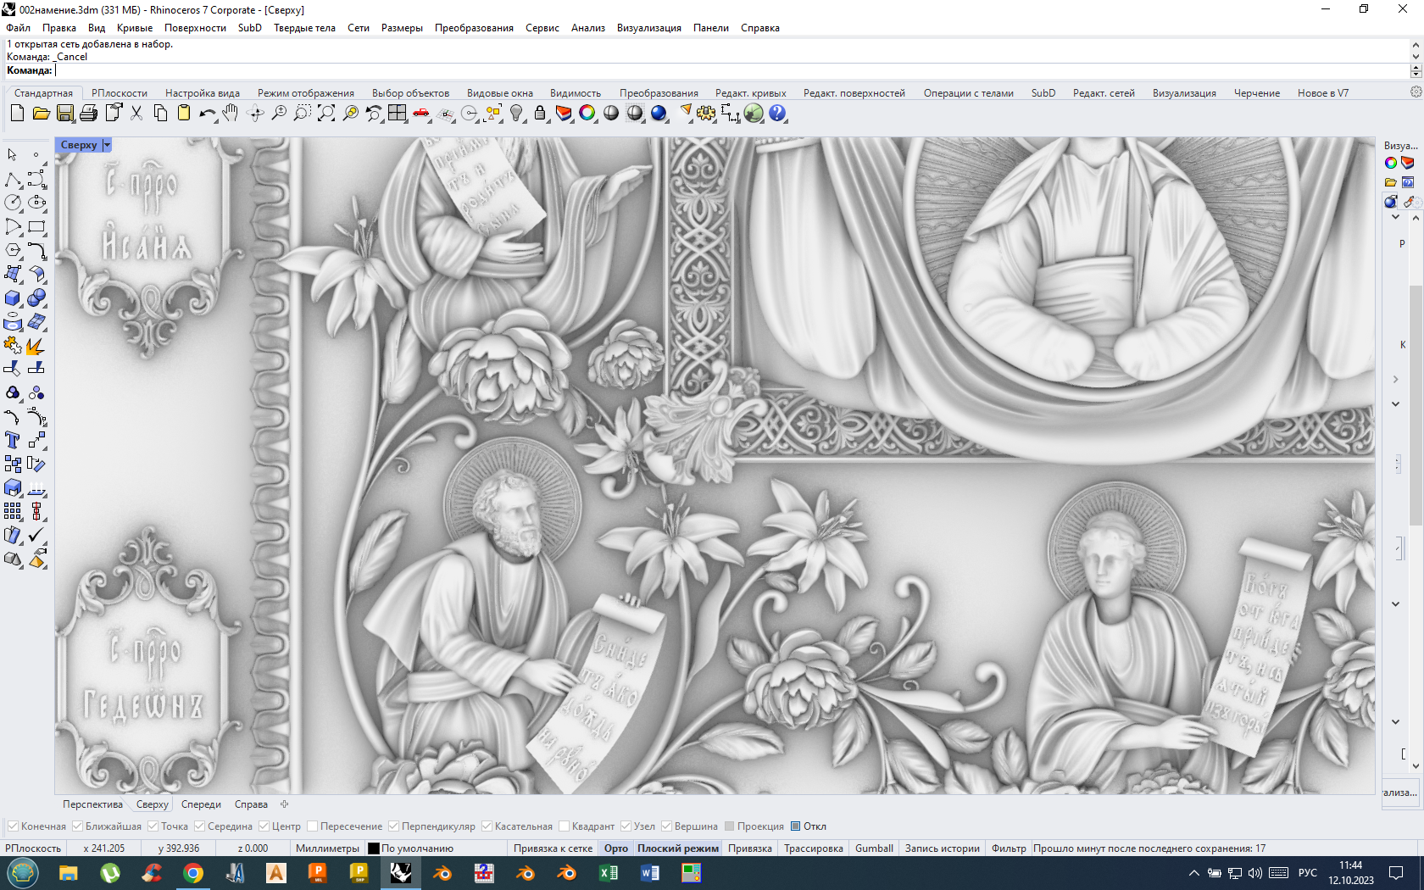The height and width of the screenshot is (890, 1424).
Task: Toggle the Конечная osnap checkbox
Action: pos(13,826)
